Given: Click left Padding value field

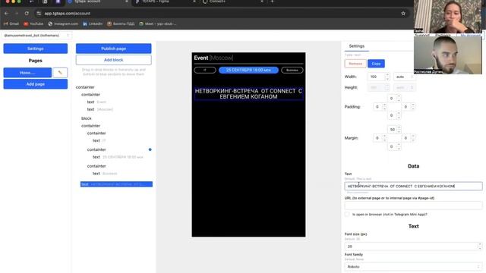Looking at the screenshot, I should click(x=377, y=107).
